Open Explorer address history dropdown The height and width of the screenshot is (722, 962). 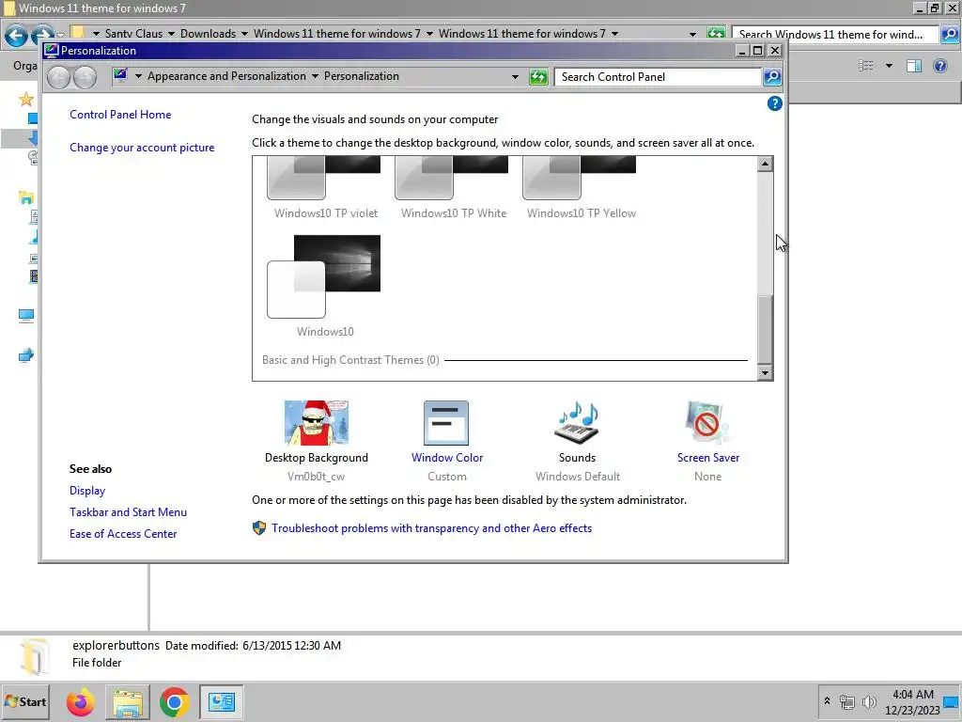(x=692, y=35)
